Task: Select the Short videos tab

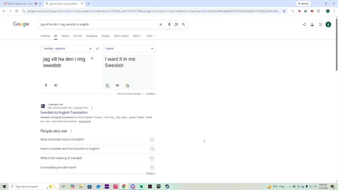Action: click(121, 36)
